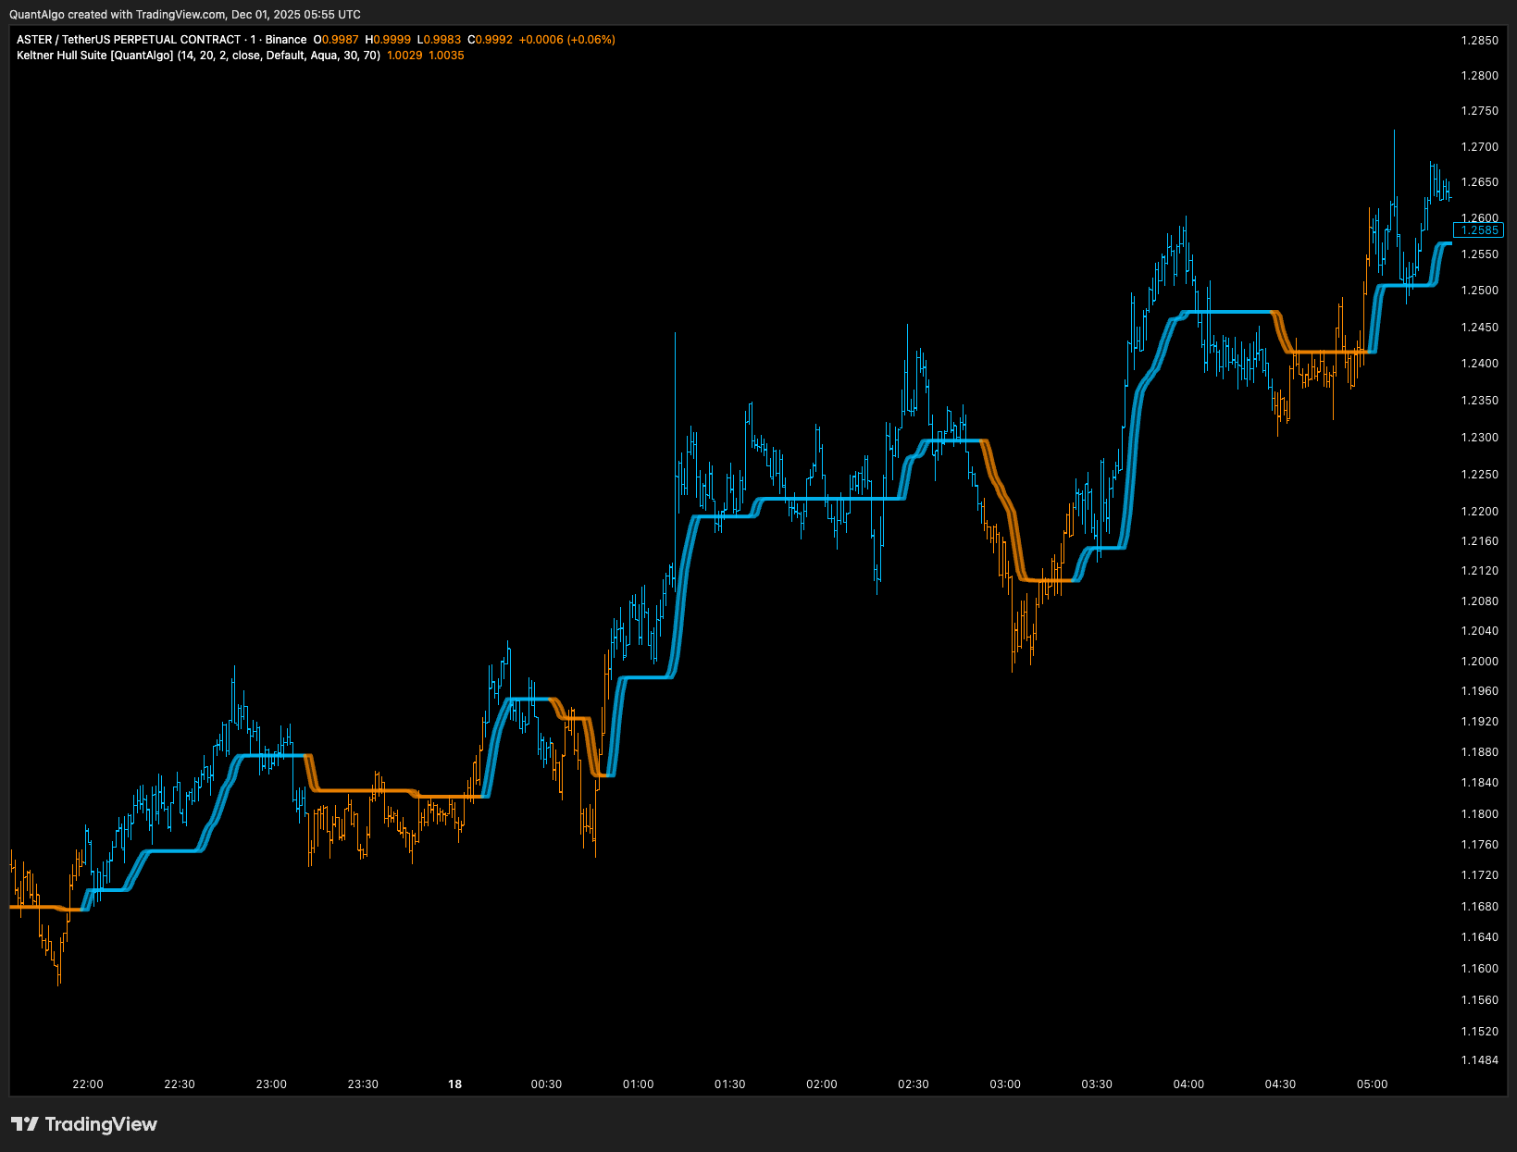The width and height of the screenshot is (1517, 1152).
Task: Click the 1.2850 price scale label
Action: (1479, 41)
